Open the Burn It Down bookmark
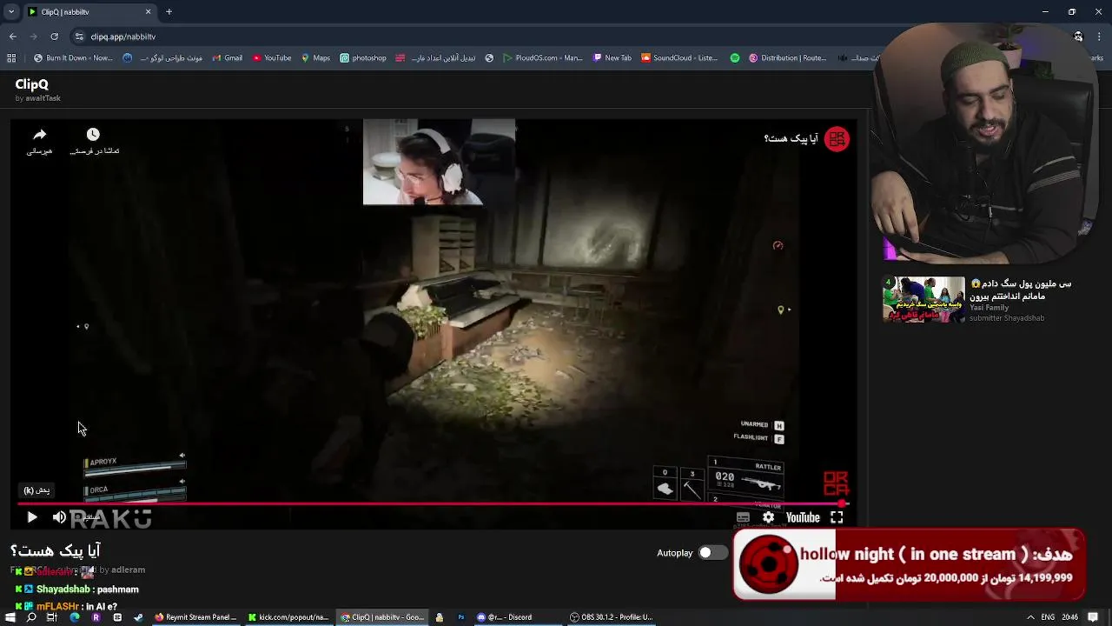Image resolution: width=1112 pixels, height=626 pixels. [73, 58]
